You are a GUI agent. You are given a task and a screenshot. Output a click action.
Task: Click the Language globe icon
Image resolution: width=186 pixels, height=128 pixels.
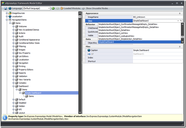(10, 8)
